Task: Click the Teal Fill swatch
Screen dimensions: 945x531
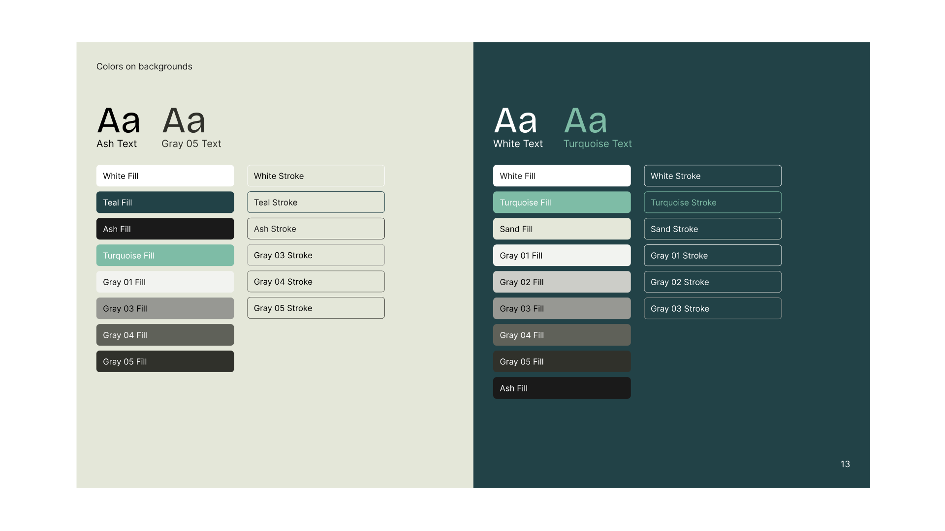Action: (165, 202)
